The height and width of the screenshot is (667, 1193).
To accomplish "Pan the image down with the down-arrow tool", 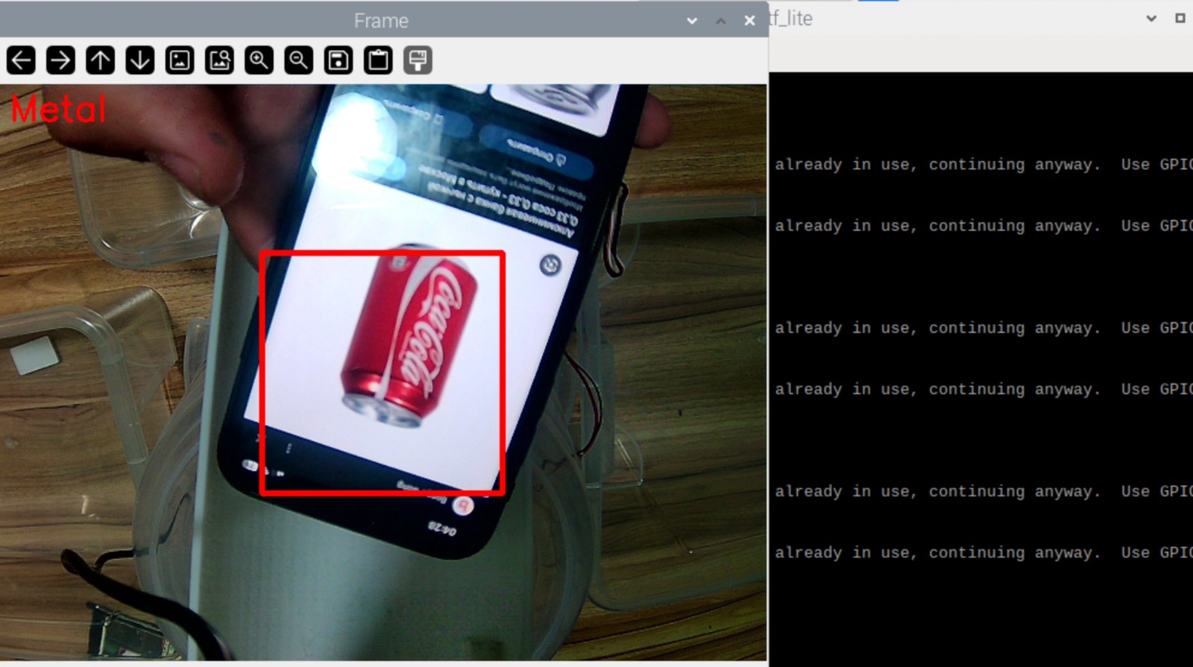I will pos(140,60).
